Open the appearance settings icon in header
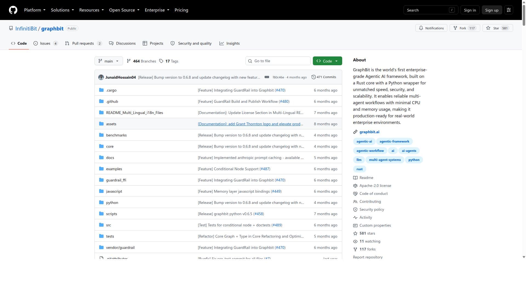The height and width of the screenshot is (296, 526). tap(509, 10)
